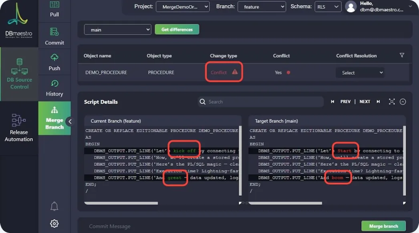The image size is (419, 233).
Task: Open the Push action
Action: point(54,62)
